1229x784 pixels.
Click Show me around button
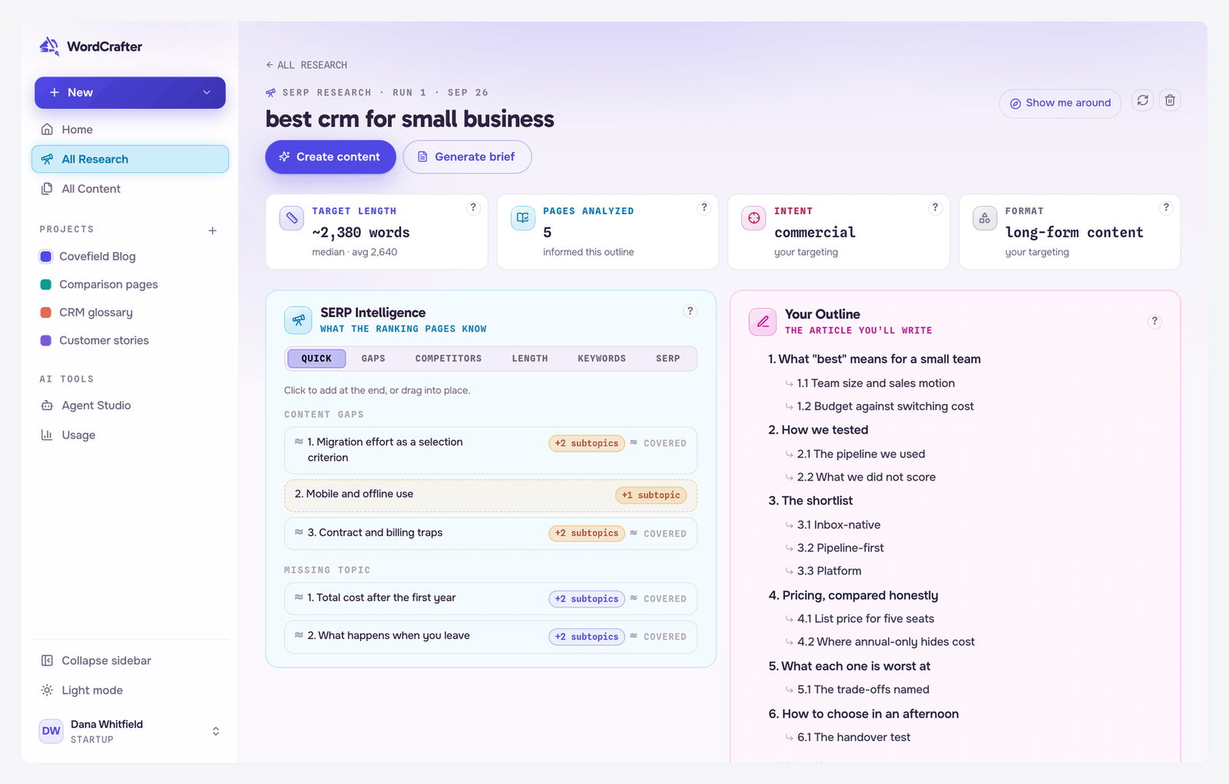pos(1060,103)
